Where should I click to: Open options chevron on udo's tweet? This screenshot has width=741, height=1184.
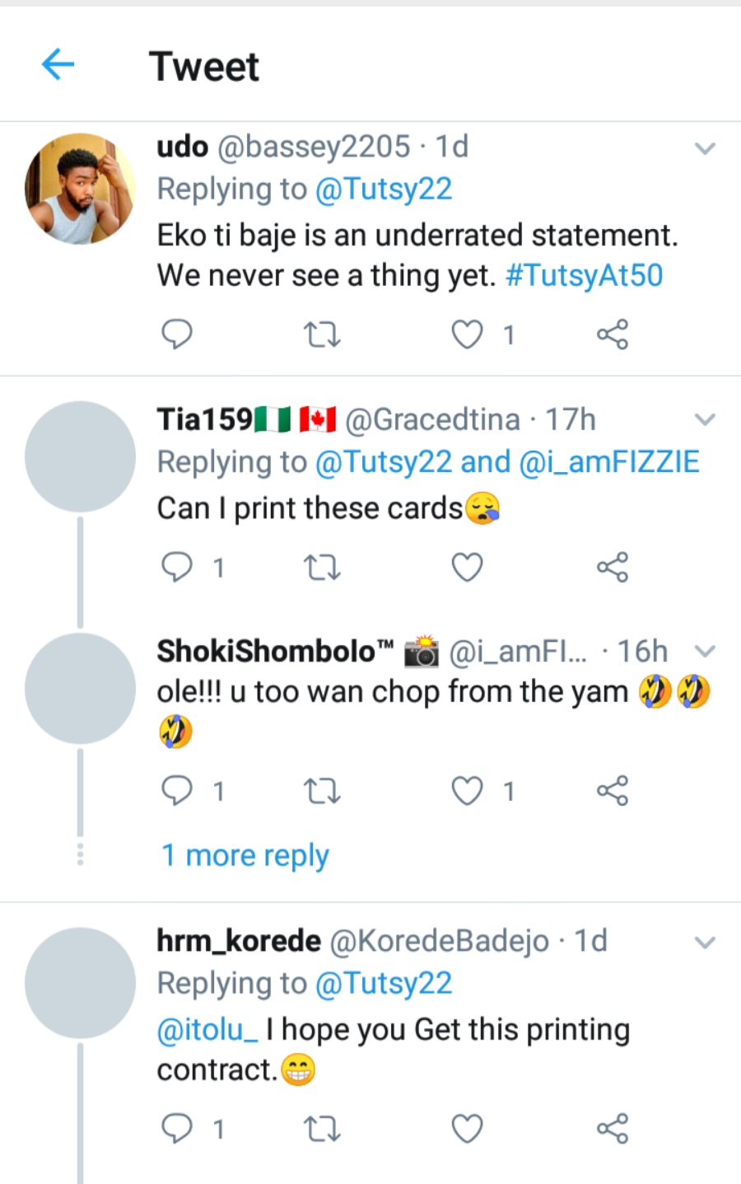tap(705, 149)
